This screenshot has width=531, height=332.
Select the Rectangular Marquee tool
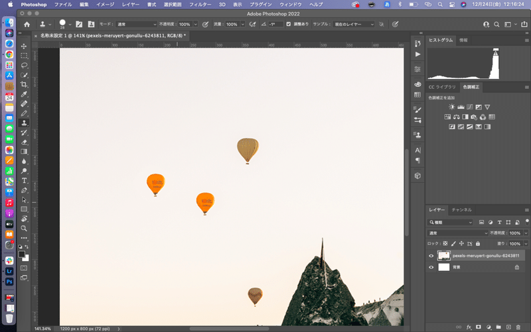point(24,56)
